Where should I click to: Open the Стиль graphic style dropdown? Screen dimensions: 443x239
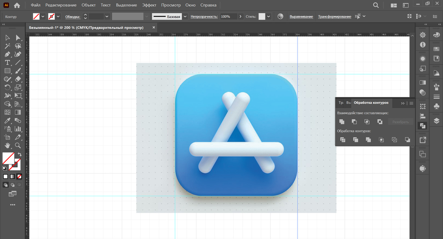pos(268,17)
